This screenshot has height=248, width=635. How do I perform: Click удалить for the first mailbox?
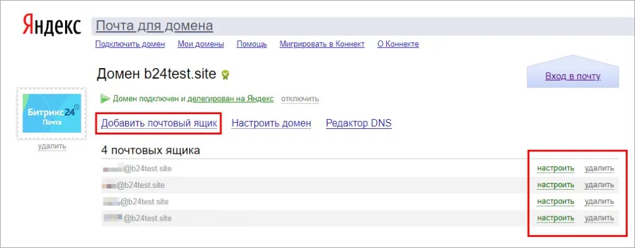(x=600, y=169)
